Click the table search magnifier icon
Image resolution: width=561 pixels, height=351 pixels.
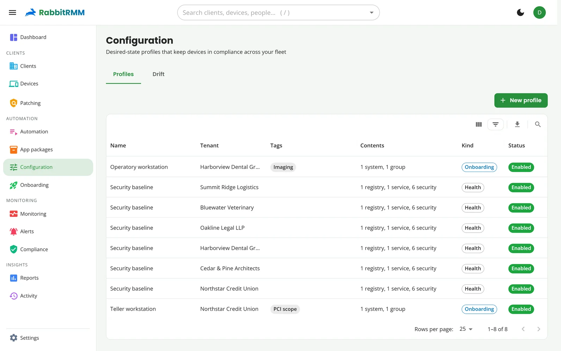tap(538, 124)
